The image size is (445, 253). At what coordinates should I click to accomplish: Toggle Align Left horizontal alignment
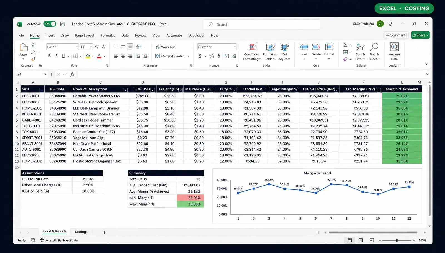coord(116,56)
